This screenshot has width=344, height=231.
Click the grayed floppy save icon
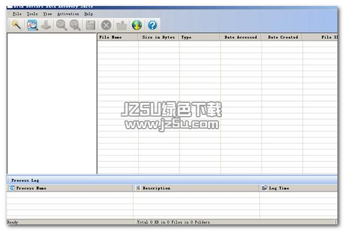pos(90,25)
